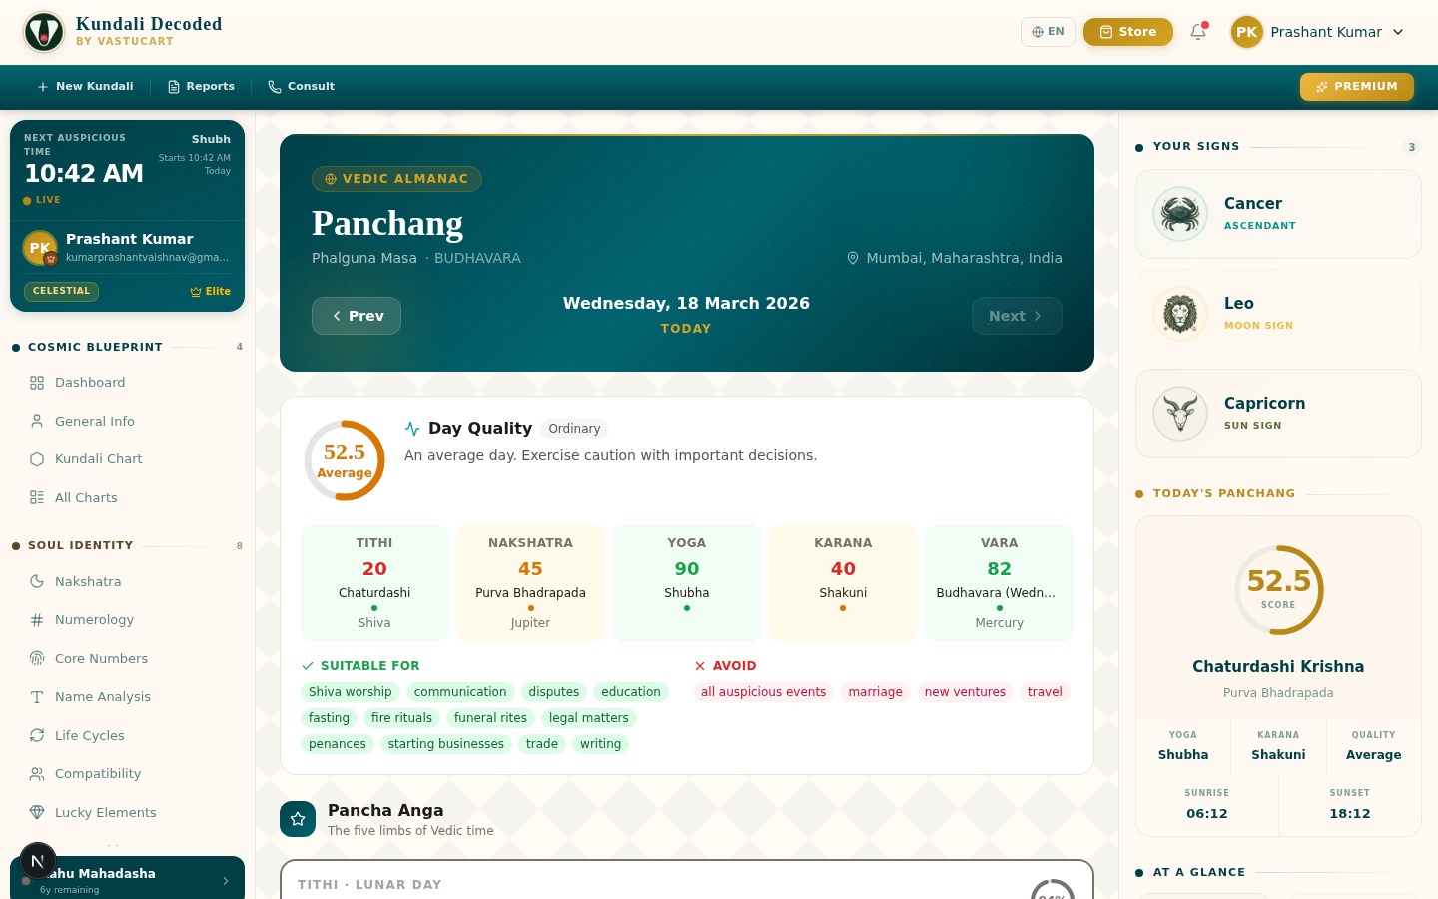Click the 52.5 Average score ring

(345, 460)
